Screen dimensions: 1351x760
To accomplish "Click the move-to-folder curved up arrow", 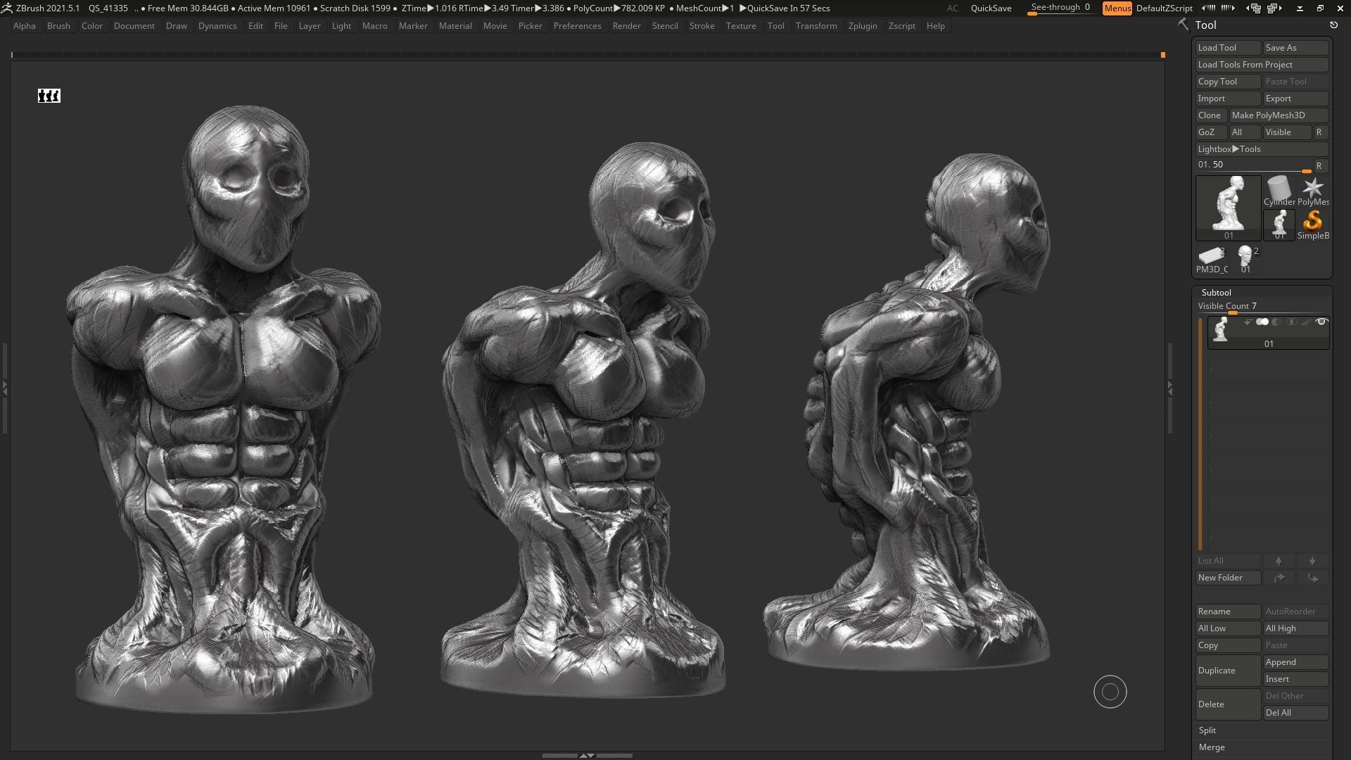I will click(1279, 578).
